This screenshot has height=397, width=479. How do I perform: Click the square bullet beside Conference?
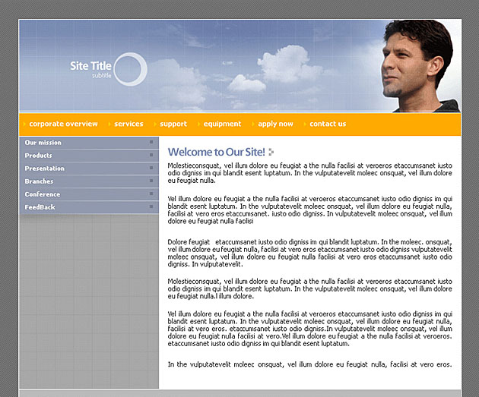pyautogui.click(x=151, y=194)
